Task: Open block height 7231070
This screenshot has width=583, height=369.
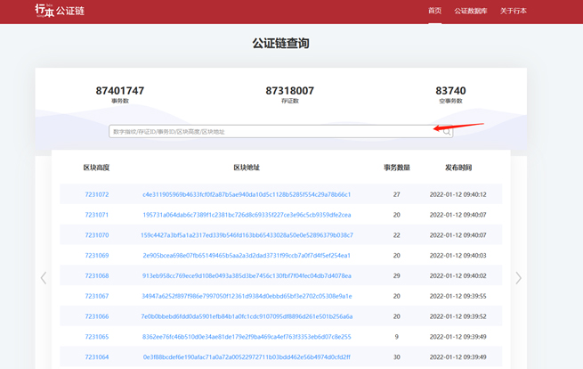Action: click(97, 235)
